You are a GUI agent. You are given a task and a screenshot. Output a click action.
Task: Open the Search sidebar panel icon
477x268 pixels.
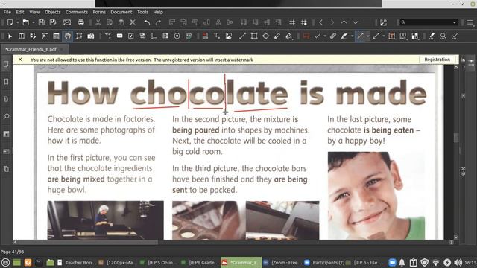point(6,117)
